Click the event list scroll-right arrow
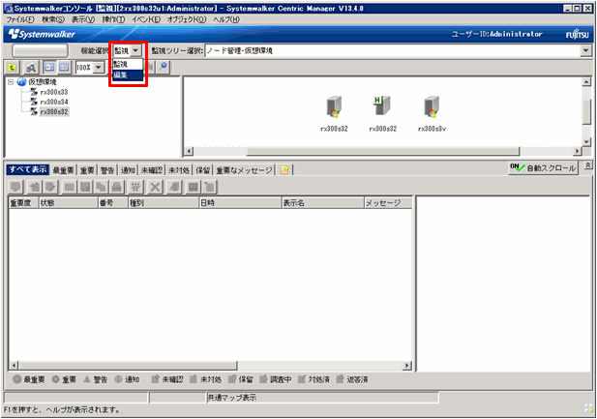 click(407, 366)
